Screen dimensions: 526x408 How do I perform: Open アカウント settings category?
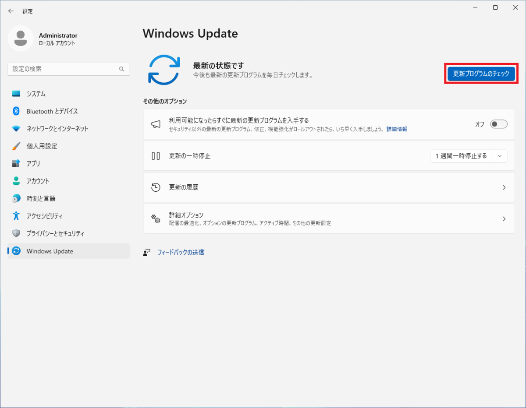(69, 181)
